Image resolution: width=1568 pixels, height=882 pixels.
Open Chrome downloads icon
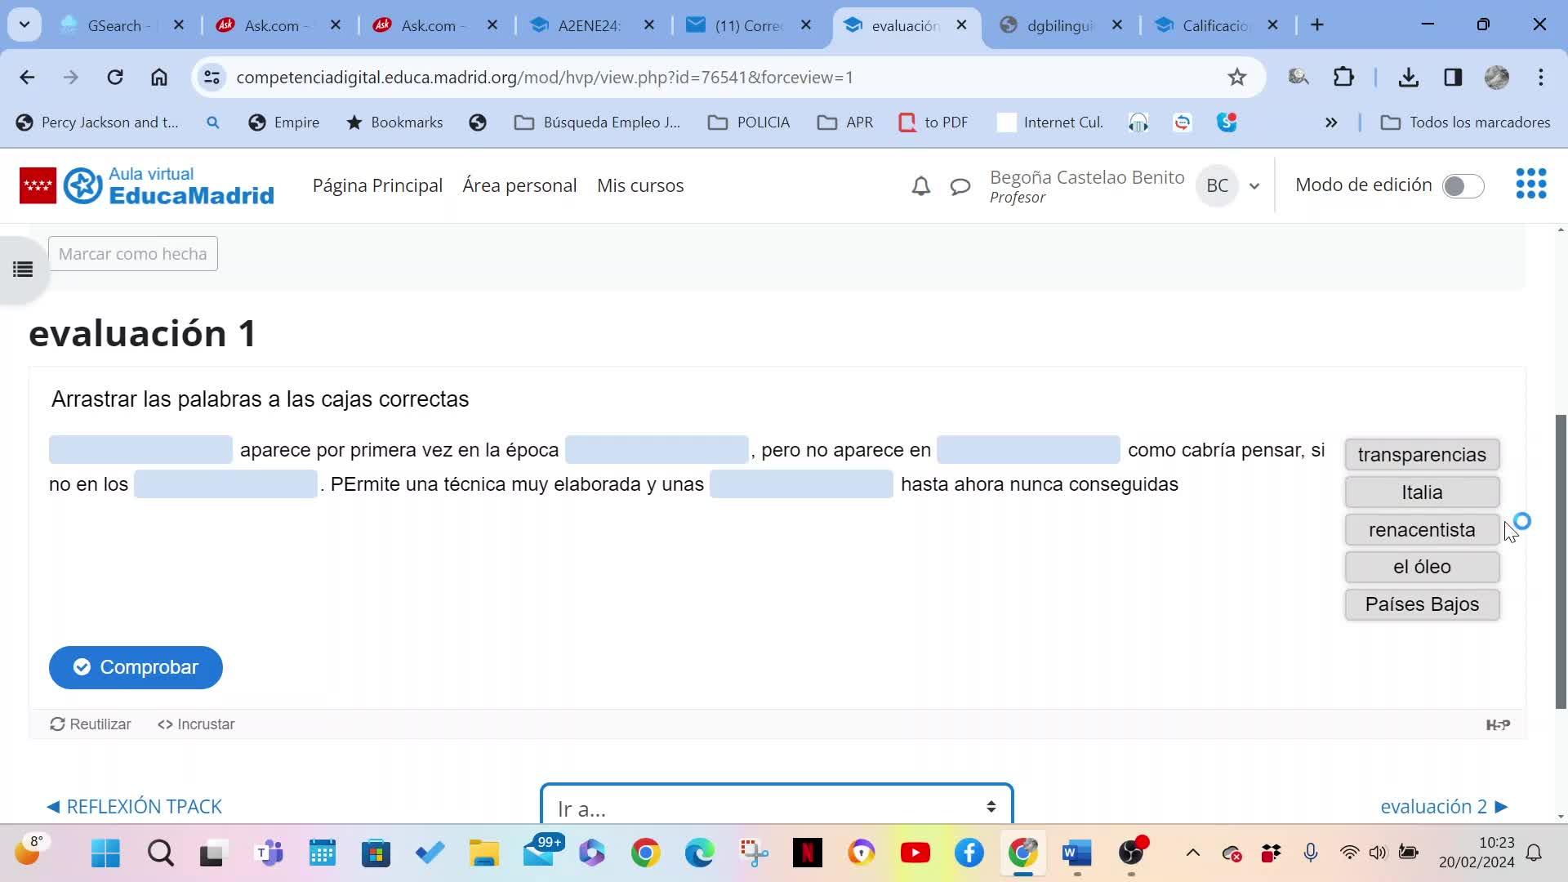coord(1408,78)
